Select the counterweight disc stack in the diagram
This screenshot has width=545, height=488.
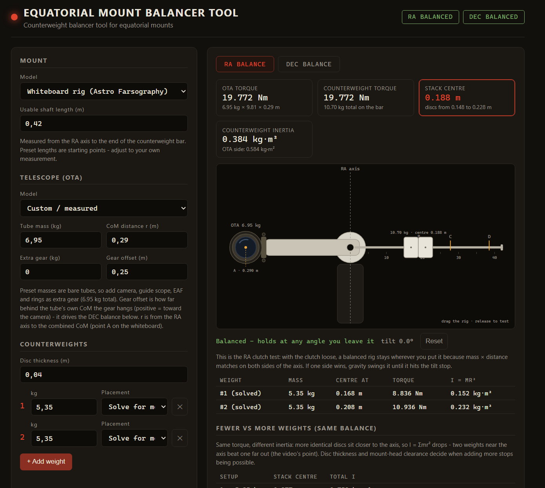coord(418,247)
